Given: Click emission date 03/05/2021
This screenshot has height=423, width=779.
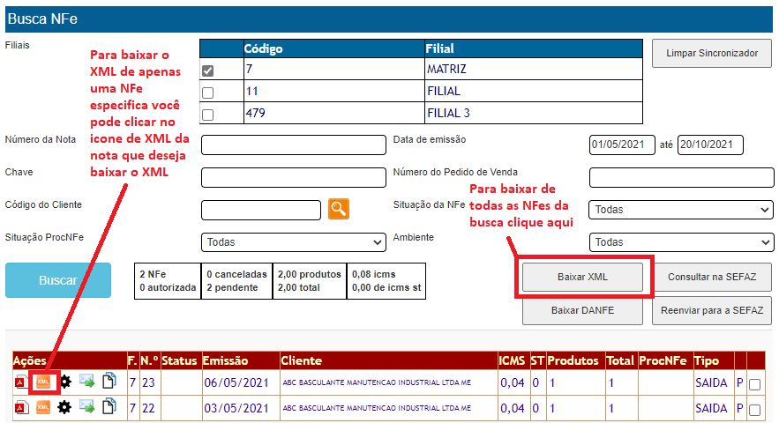Looking at the screenshot, I should click(x=236, y=408).
